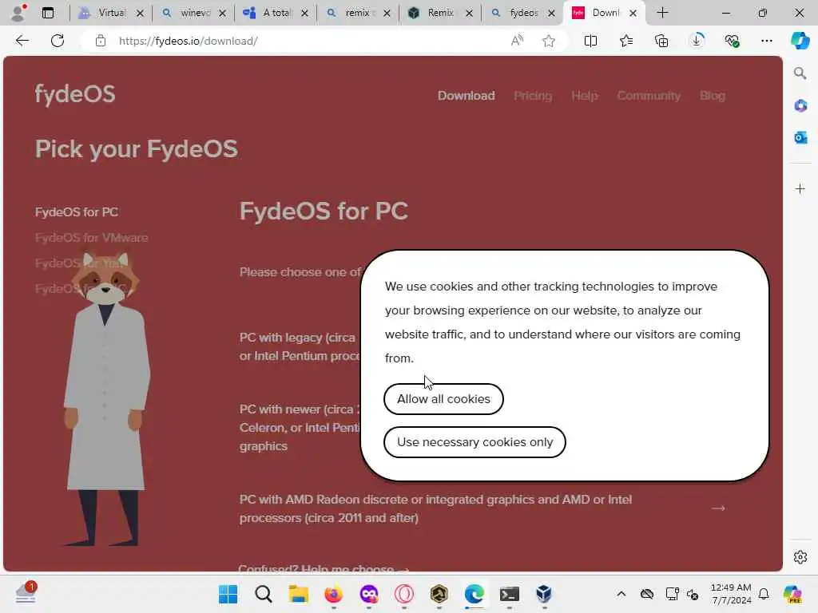Open the clock showing 12:49 AM
The width and height of the screenshot is (818, 613).
(x=731, y=594)
